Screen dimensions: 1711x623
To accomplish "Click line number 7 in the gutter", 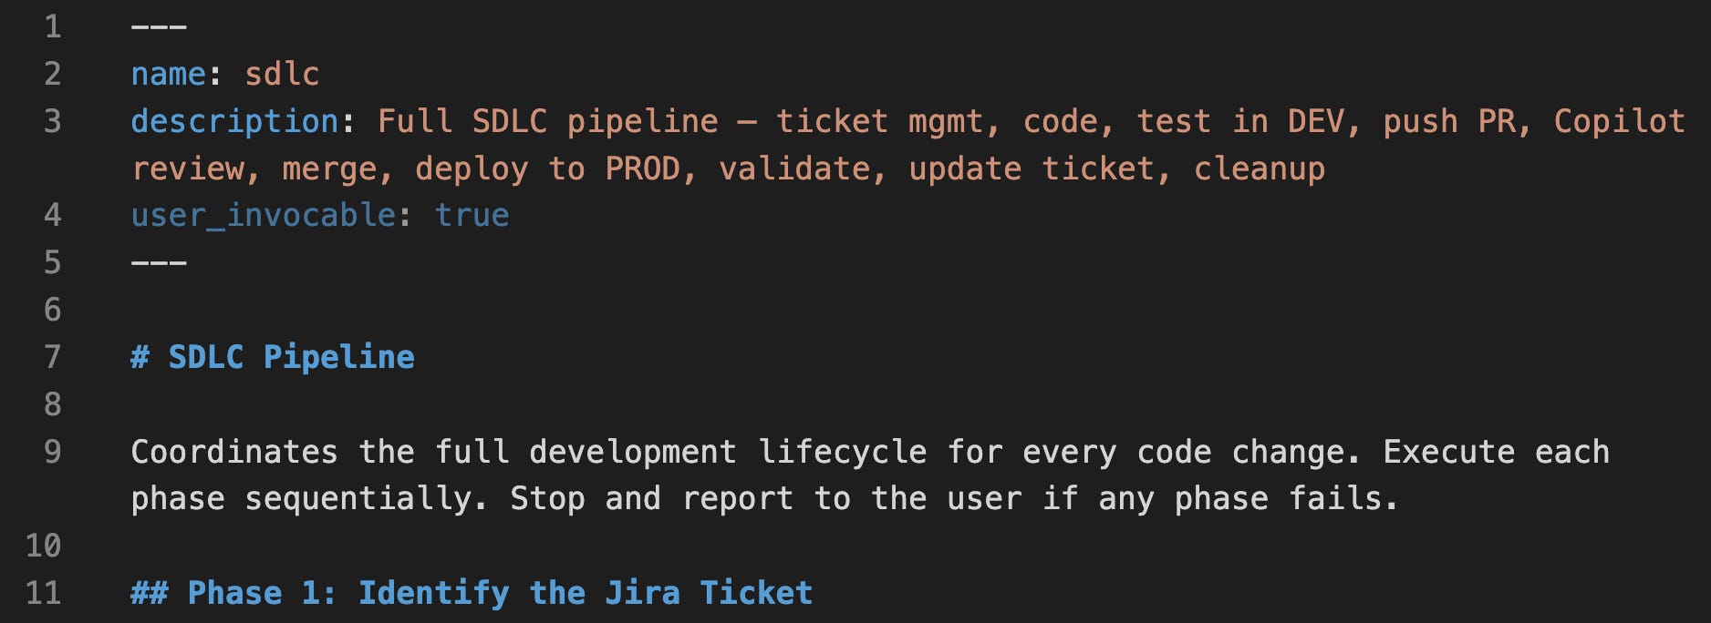I will (x=53, y=357).
